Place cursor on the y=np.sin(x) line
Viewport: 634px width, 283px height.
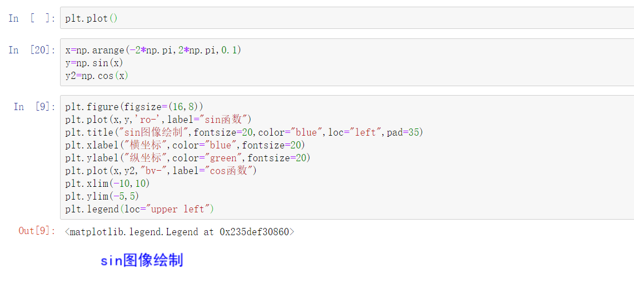tap(94, 63)
